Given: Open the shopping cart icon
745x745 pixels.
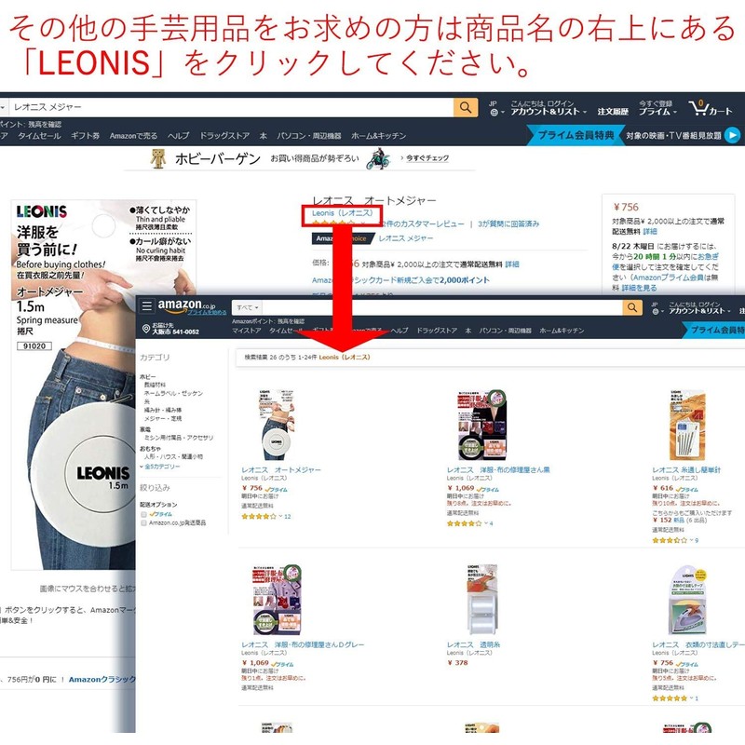Looking at the screenshot, I should point(698,108).
